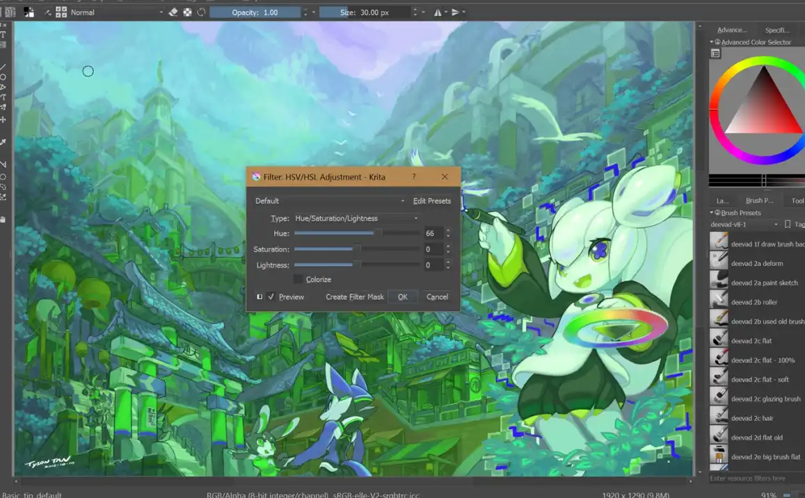805x498 pixels.
Task: Collapse the Advanced Color Selector docker
Action: [712, 42]
